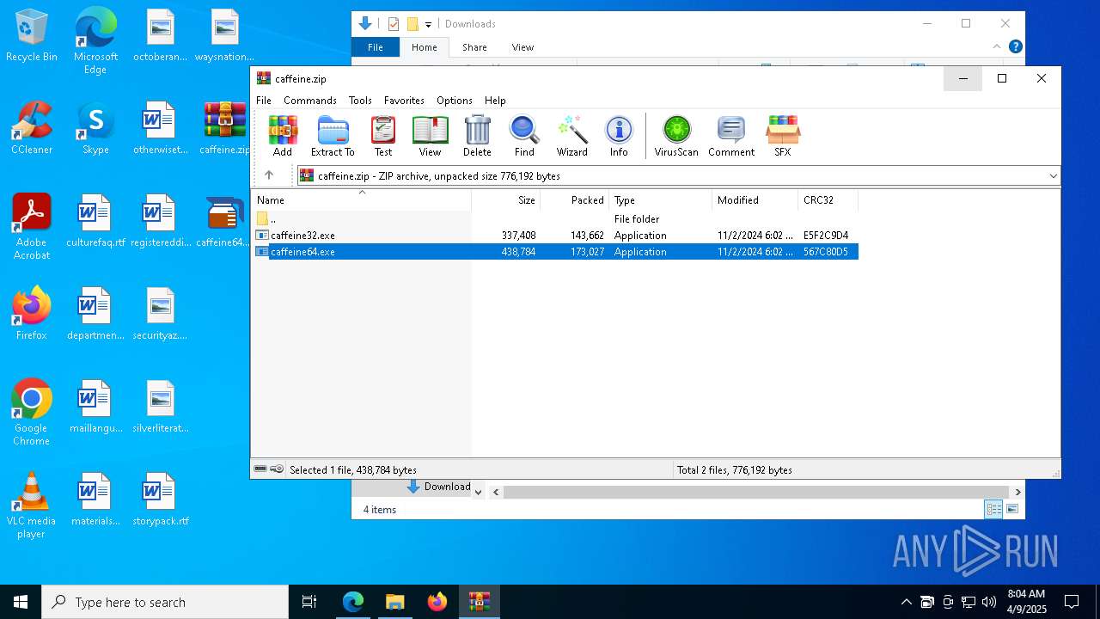Image resolution: width=1100 pixels, height=619 pixels.
Task: Go up one folder level arrow
Action: click(x=269, y=175)
